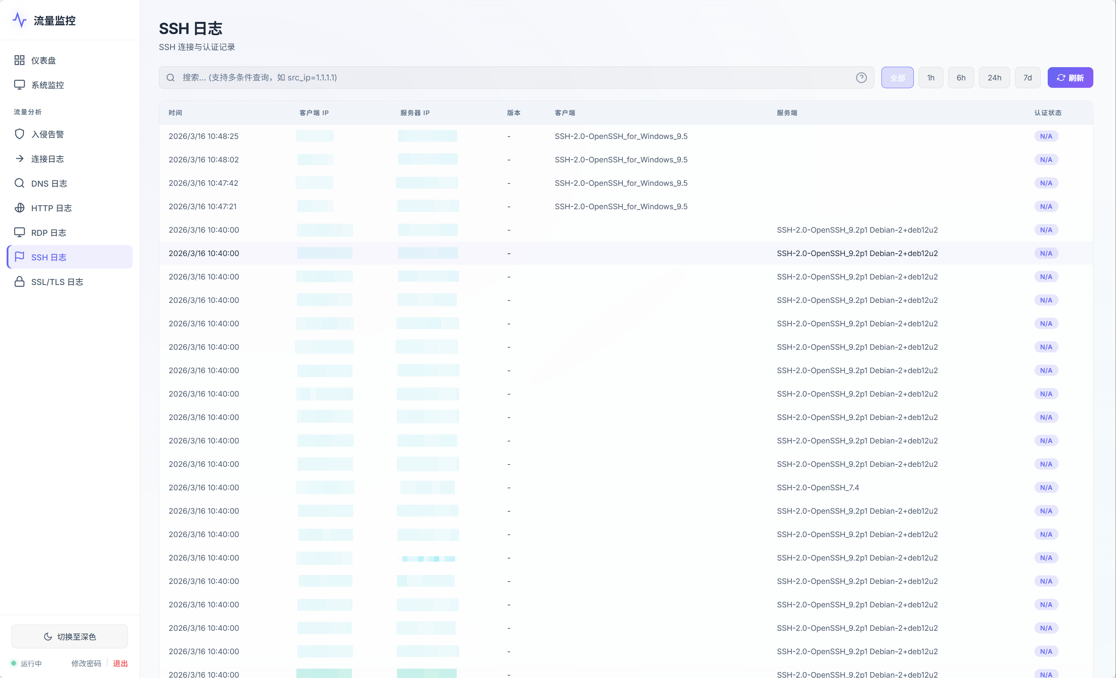
Task: Open the dashboard grid icon
Action: 20,60
